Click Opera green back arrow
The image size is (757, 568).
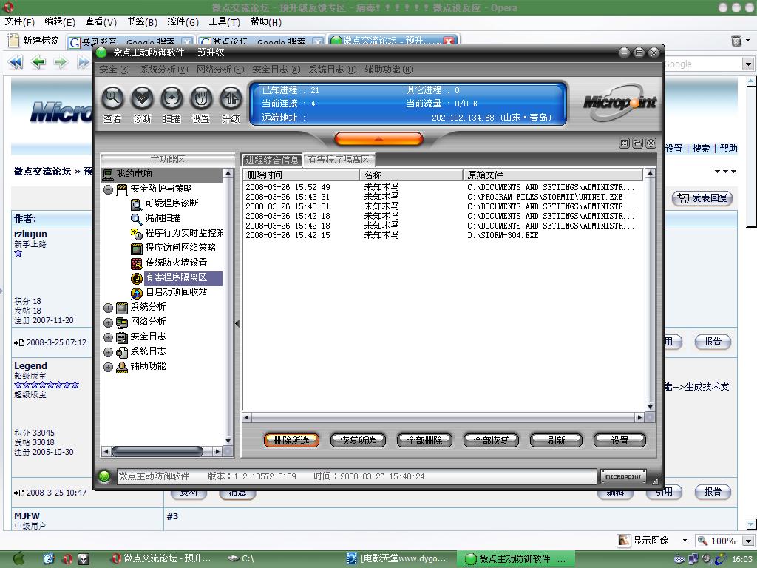(38, 62)
